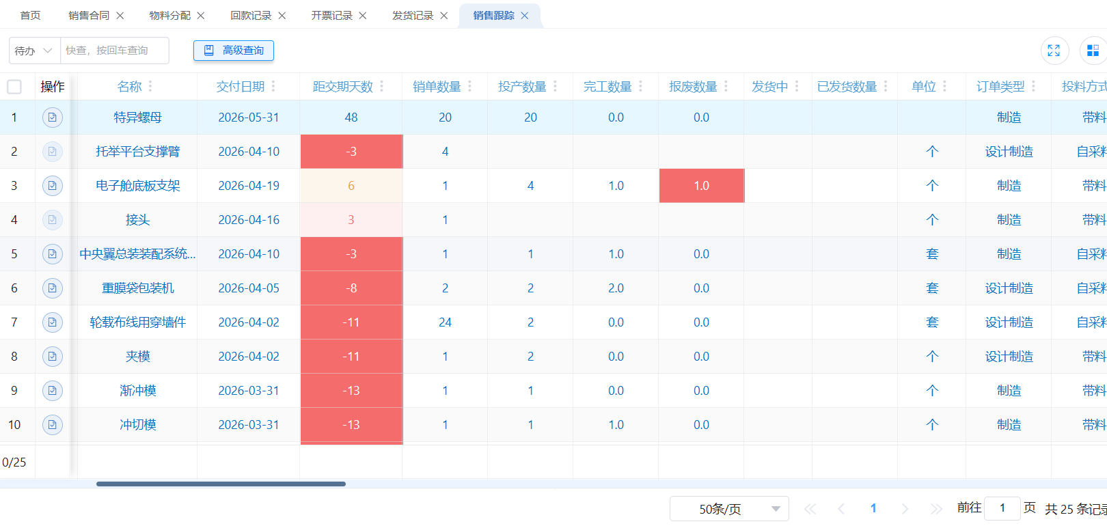1107x526 pixels.
Task: Click the red 1.0 scrap quantity cell
Action: tap(701, 186)
